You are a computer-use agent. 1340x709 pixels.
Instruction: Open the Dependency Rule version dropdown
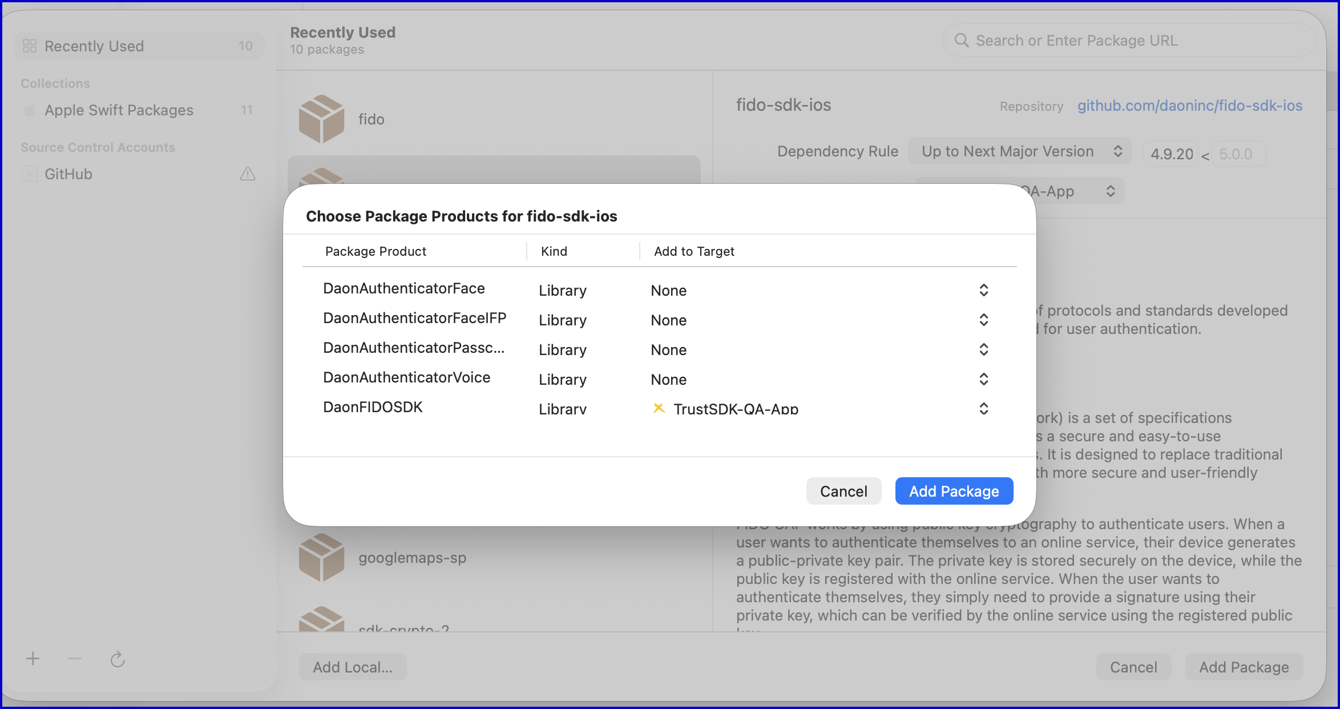tap(1019, 151)
